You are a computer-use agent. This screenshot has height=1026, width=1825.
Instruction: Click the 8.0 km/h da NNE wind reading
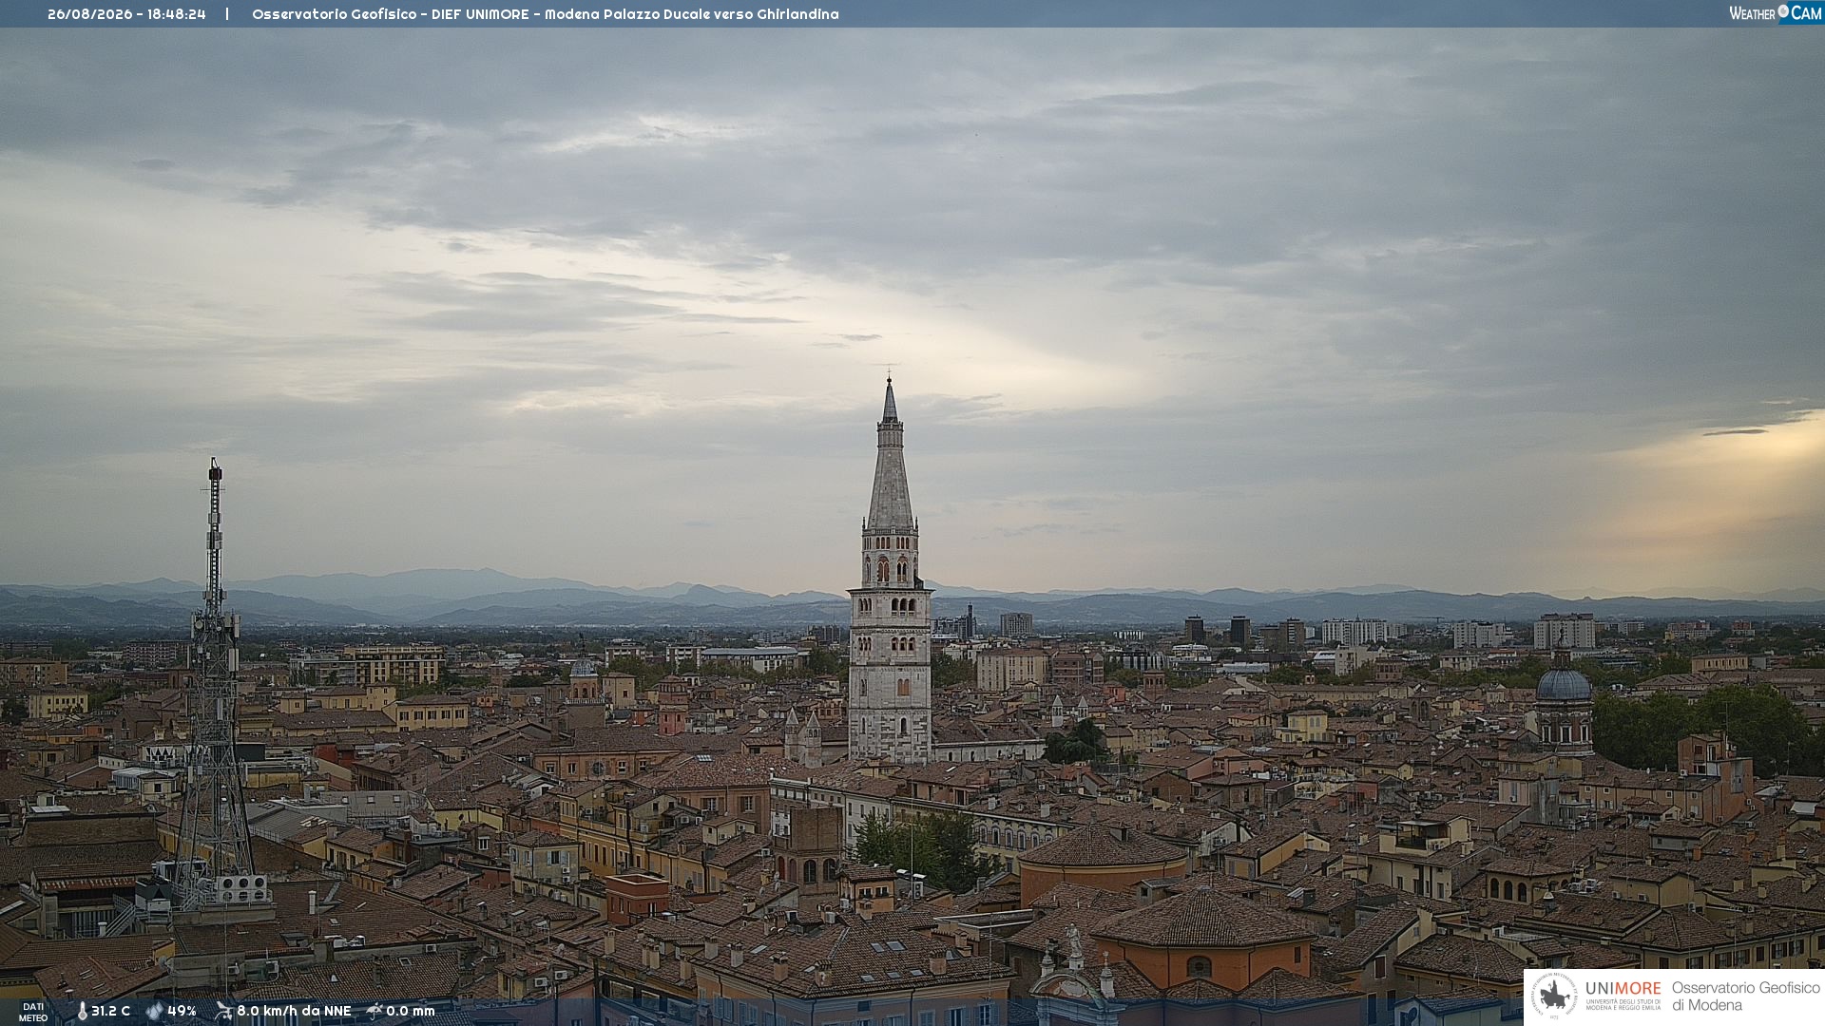(294, 1011)
